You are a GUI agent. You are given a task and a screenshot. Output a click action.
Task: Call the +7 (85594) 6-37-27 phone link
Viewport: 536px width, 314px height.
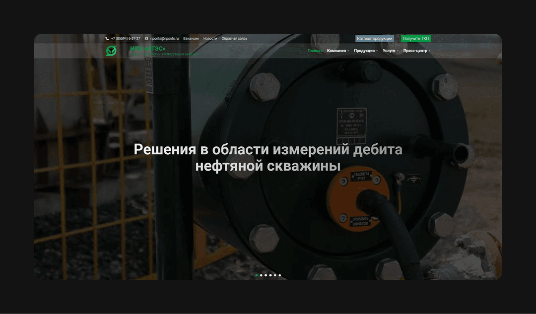click(126, 39)
